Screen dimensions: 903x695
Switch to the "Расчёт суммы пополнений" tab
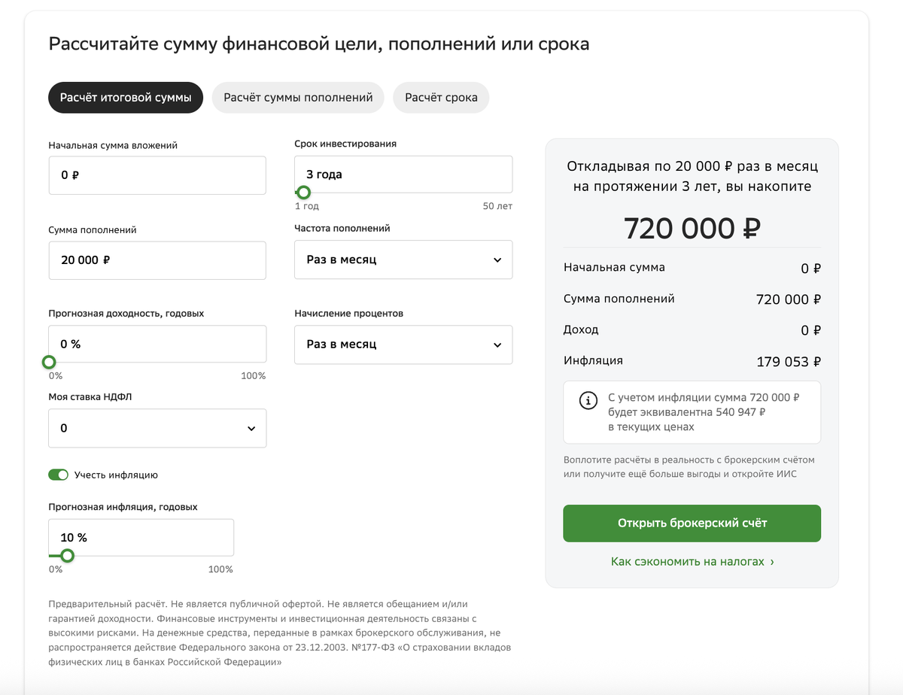[298, 98]
